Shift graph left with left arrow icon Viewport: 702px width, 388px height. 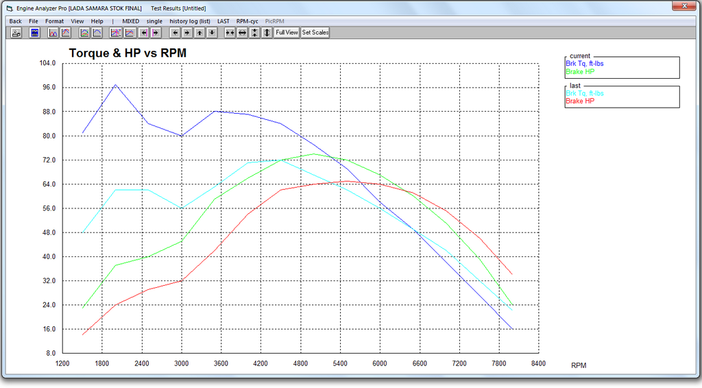coord(175,32)
